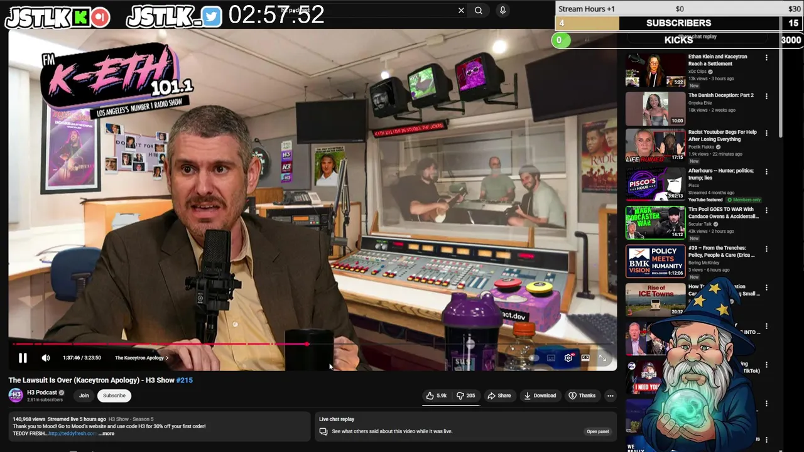Open the teddyfresh.com link in description
The image size is (804, 452).
click(x=72, y=433)
